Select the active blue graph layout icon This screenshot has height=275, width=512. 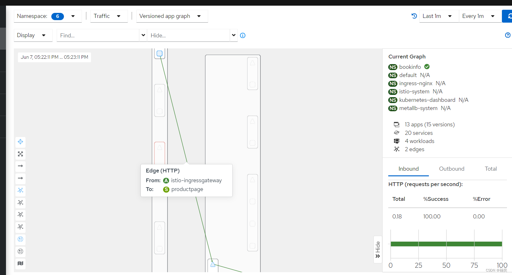pyautogui.click(x=20, y=190)
